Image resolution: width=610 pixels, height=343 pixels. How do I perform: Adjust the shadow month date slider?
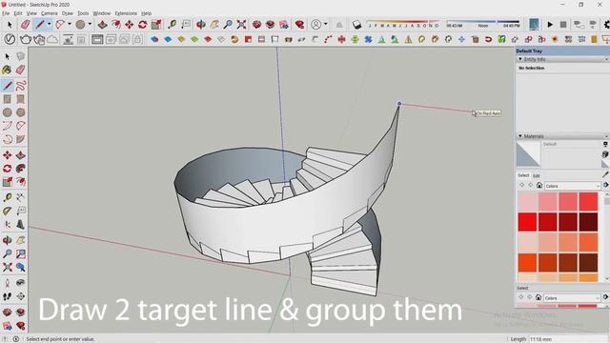pos(404,23)
